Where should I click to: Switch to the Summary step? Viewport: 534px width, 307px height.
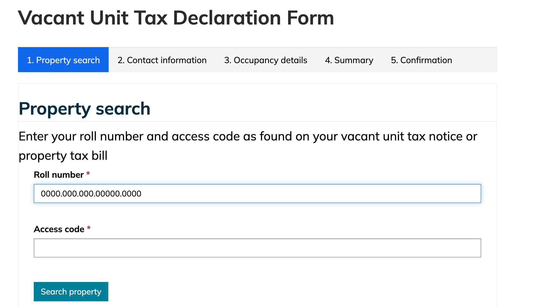[x=349, y=60]
